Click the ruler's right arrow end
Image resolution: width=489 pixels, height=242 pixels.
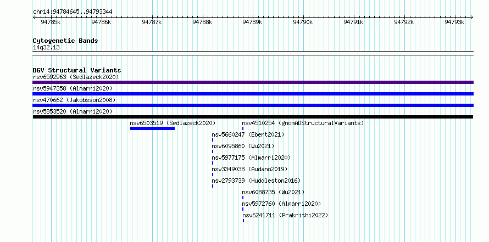tap(472, 18)
